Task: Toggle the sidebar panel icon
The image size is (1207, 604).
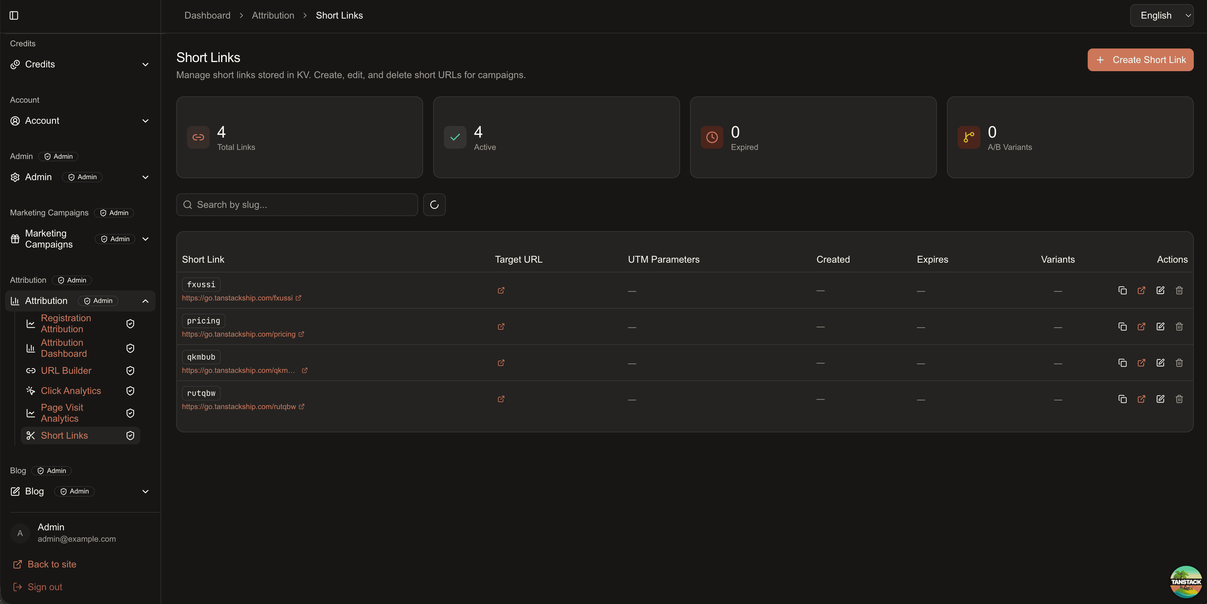Action: coord(14,15)
